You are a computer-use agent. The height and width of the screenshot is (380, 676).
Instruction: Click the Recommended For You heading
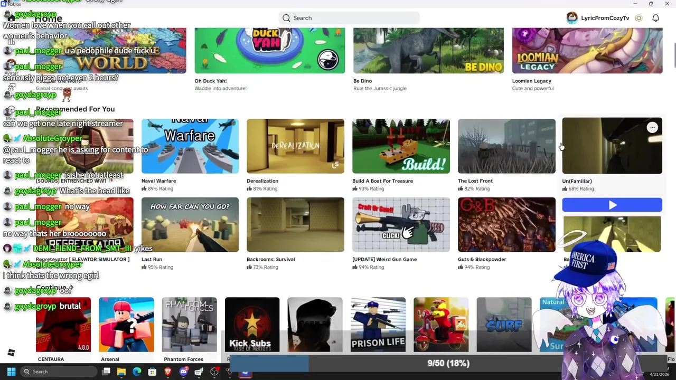(75, 109)
